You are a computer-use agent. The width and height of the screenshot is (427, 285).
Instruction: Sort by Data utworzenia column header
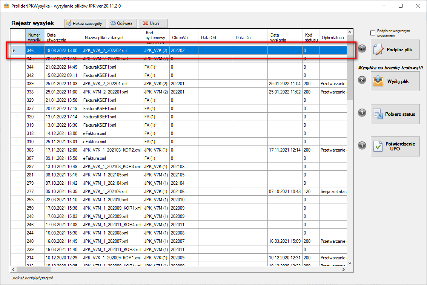(x=63, y=37)
